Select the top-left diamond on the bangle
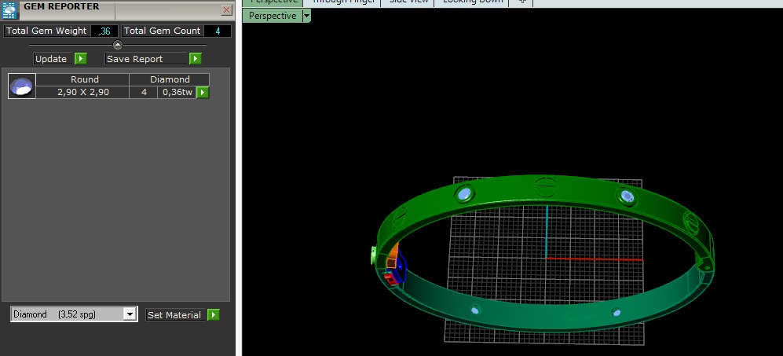The image size is (783, 356). (464, 193)
